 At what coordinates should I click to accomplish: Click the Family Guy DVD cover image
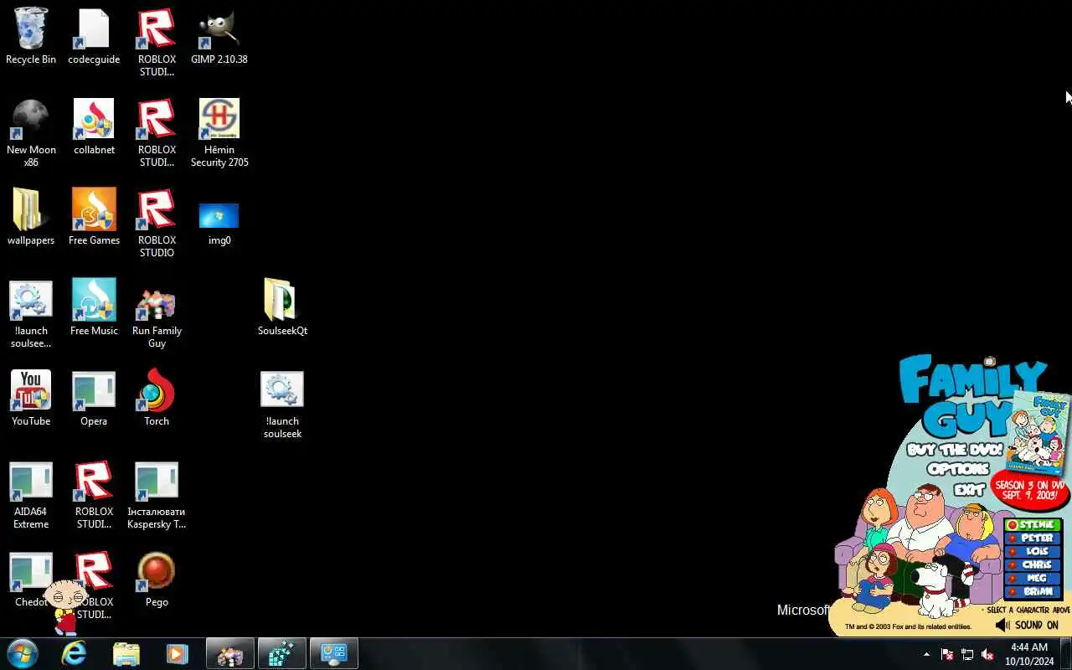(x=1039, y=433)
